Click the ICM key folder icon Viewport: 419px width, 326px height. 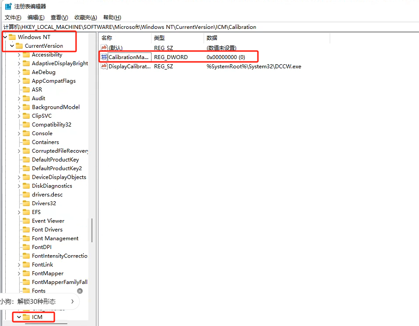click(x=26, y=317)
